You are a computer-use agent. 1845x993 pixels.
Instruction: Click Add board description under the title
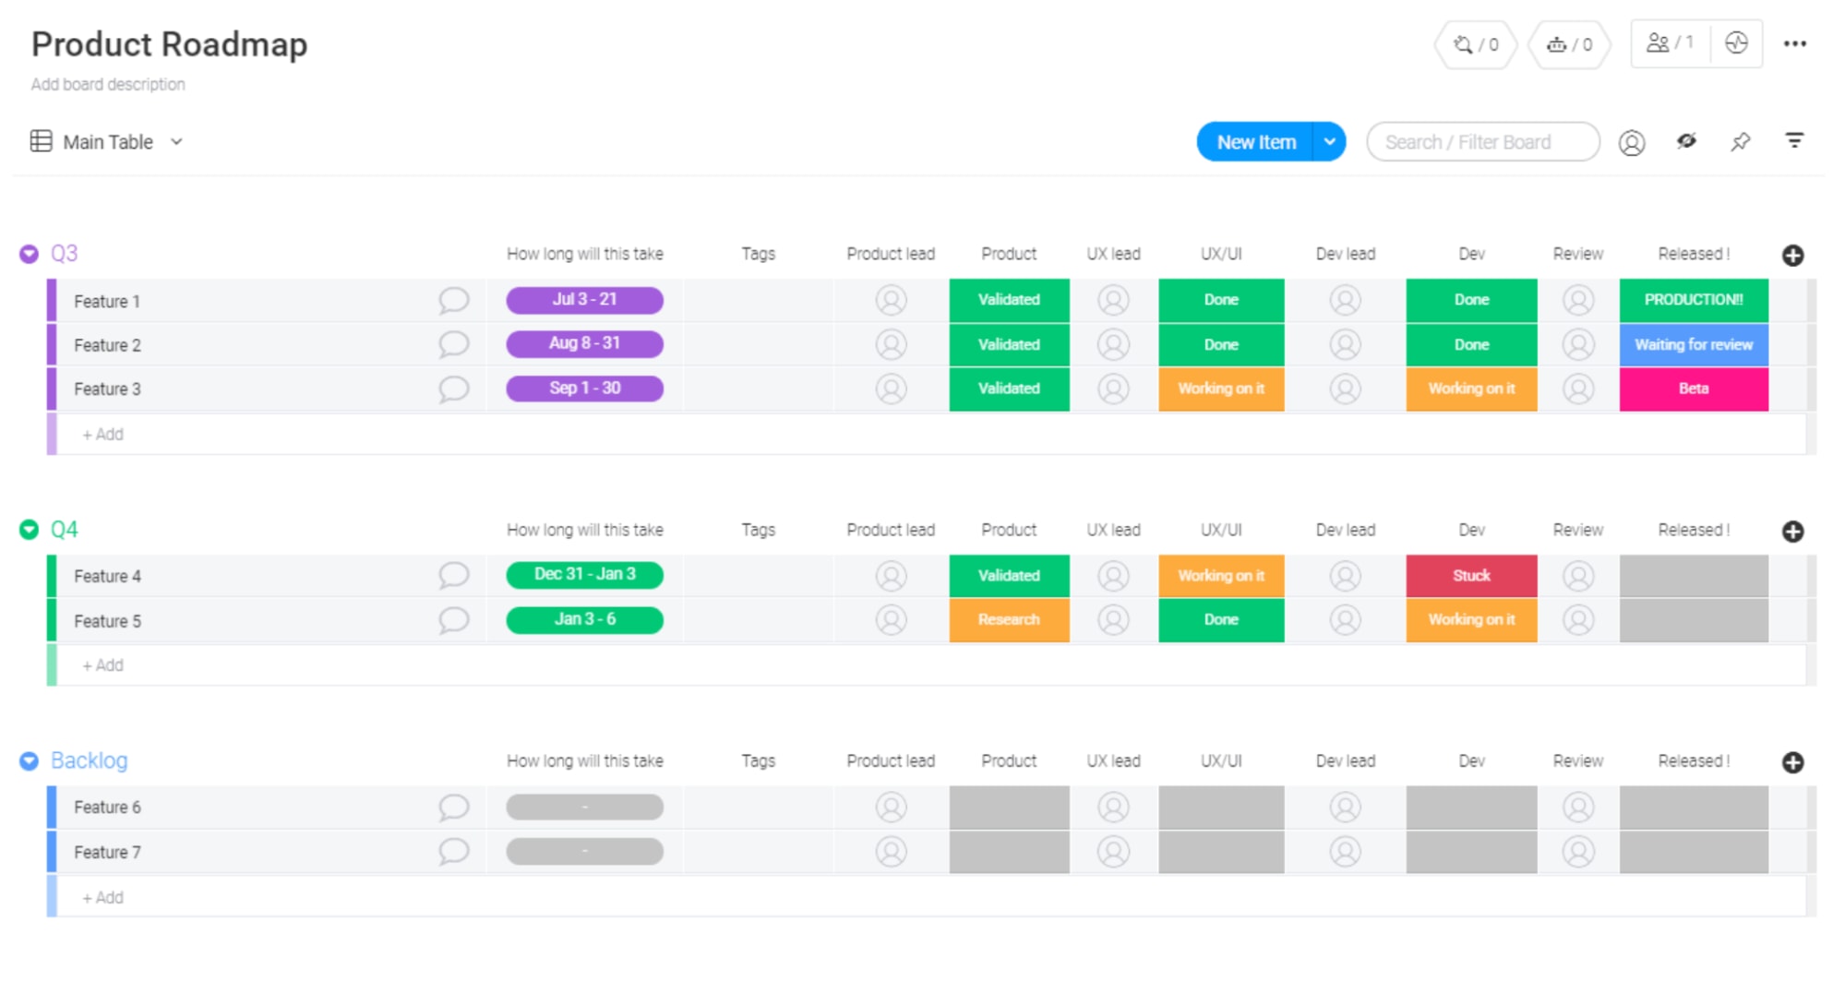click(108, 84)
